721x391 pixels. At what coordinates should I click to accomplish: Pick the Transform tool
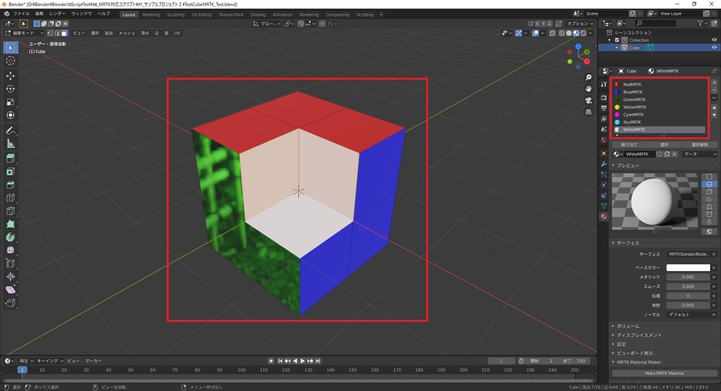point(10,115)
